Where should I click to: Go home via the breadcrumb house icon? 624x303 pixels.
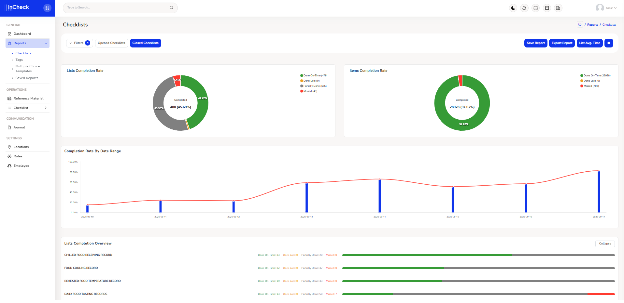pyautogui.click(x=580, y=24)
